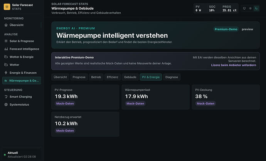This screenshot has height=161, width=266.
Task: Click the Wärmepumpe & Gebäude page title
Action: coord(72,8)
